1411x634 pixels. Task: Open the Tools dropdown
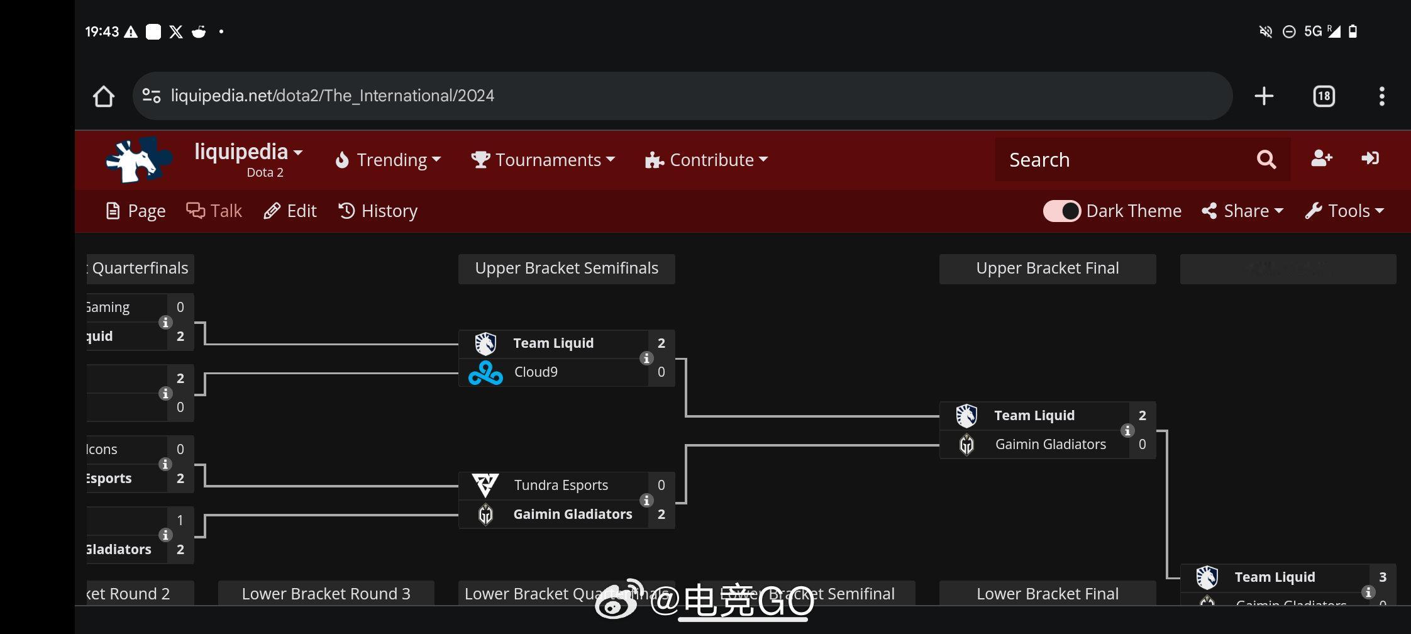tap(1344, 211)
